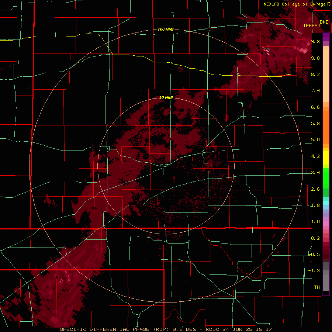Click the 5.0 legend value
332x332 pixels.
click(315, 140)
